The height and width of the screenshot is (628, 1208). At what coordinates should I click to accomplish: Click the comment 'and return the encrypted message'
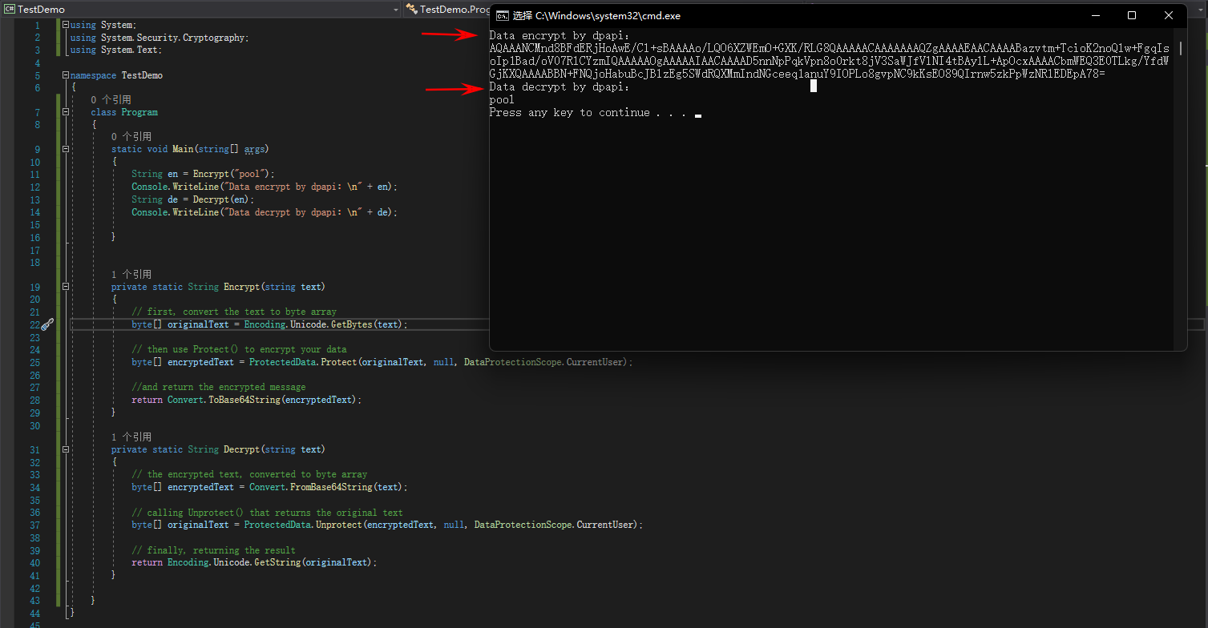click(219, 387)
